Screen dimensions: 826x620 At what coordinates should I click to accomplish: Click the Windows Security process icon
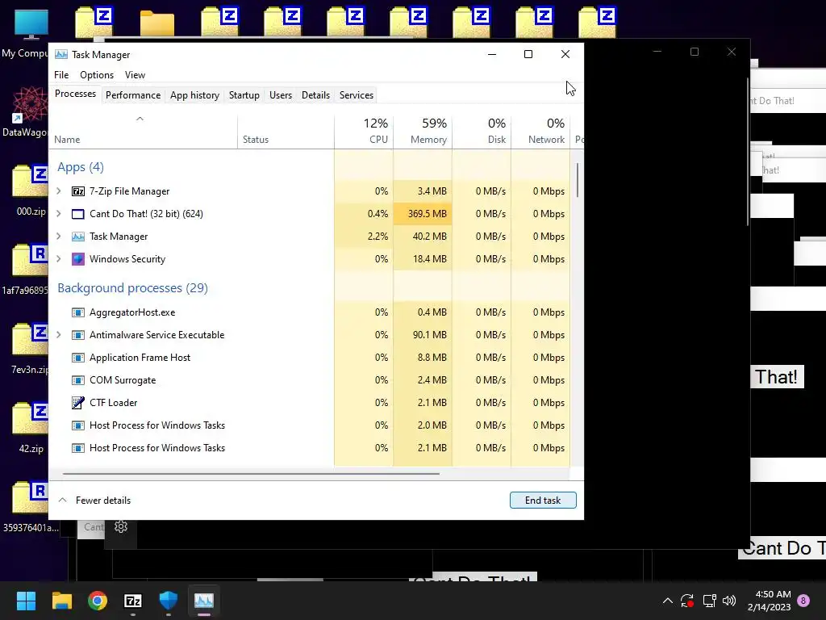point(78,259)
